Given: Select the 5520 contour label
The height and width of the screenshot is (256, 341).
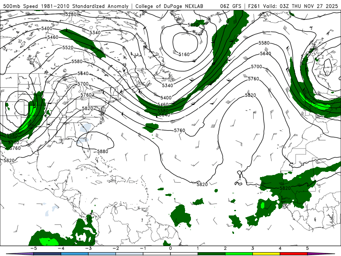Looking at the screenshot, I should [x=68, y=47].
